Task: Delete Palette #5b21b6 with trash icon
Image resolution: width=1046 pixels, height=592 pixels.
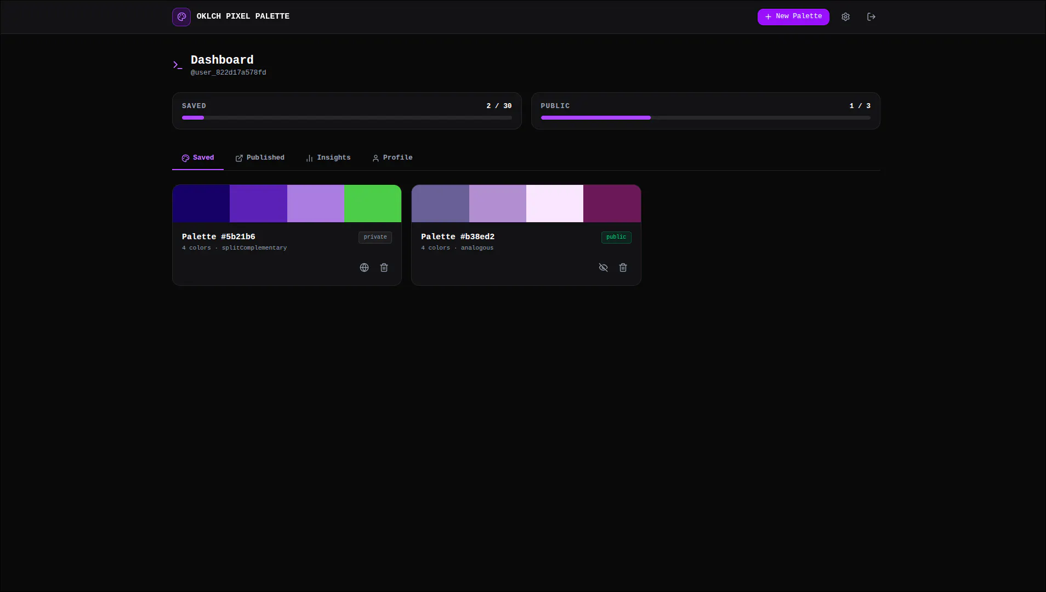Action: point(384,267)
